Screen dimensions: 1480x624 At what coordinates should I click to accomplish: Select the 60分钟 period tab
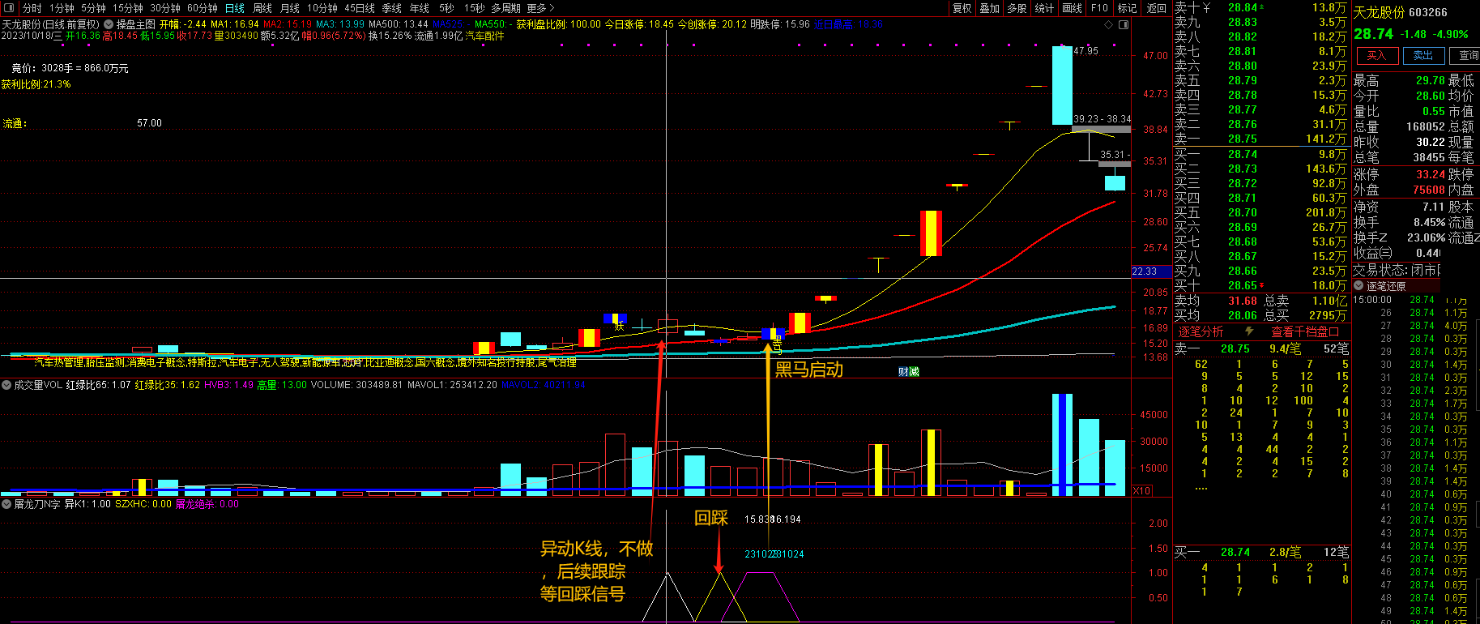[203, 8]
